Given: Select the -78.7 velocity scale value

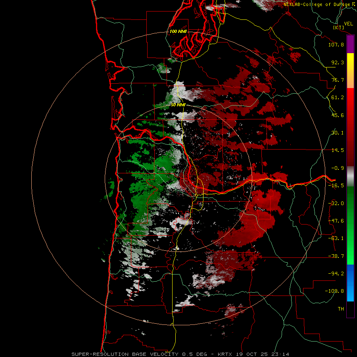Looking at the screenshot, I should (x=336, y=256).
